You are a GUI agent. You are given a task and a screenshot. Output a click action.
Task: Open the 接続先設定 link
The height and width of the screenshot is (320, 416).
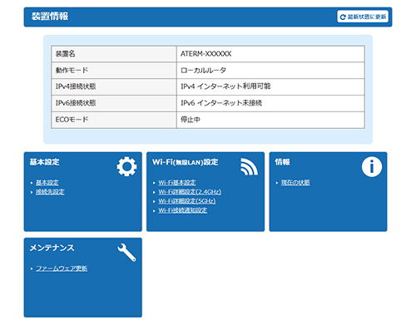pyautogui.click(x=50, y=192)
